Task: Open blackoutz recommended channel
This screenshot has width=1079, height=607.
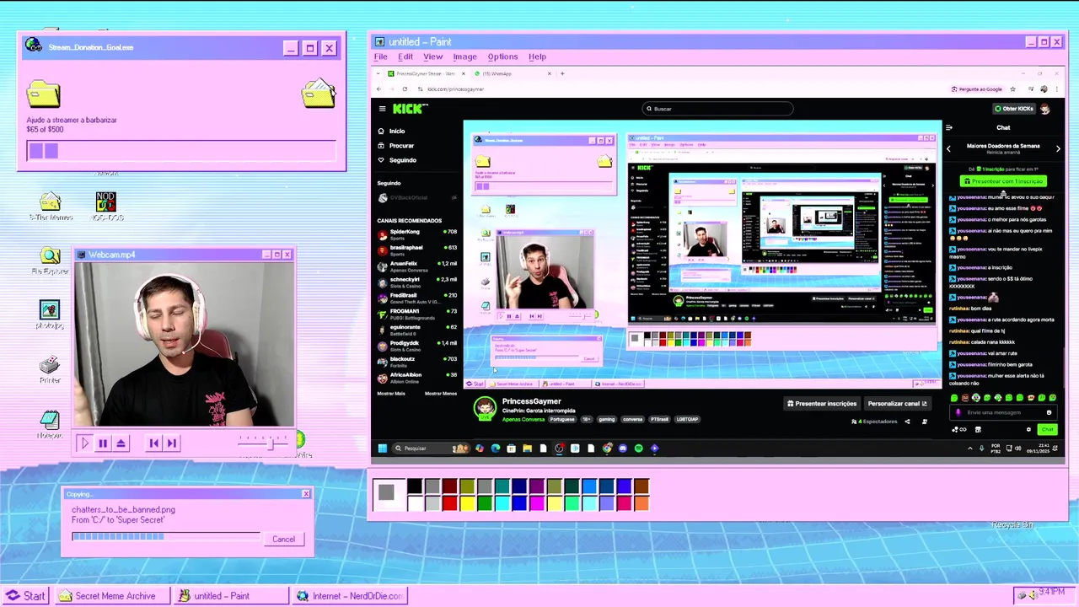Action: pos(417,361)
